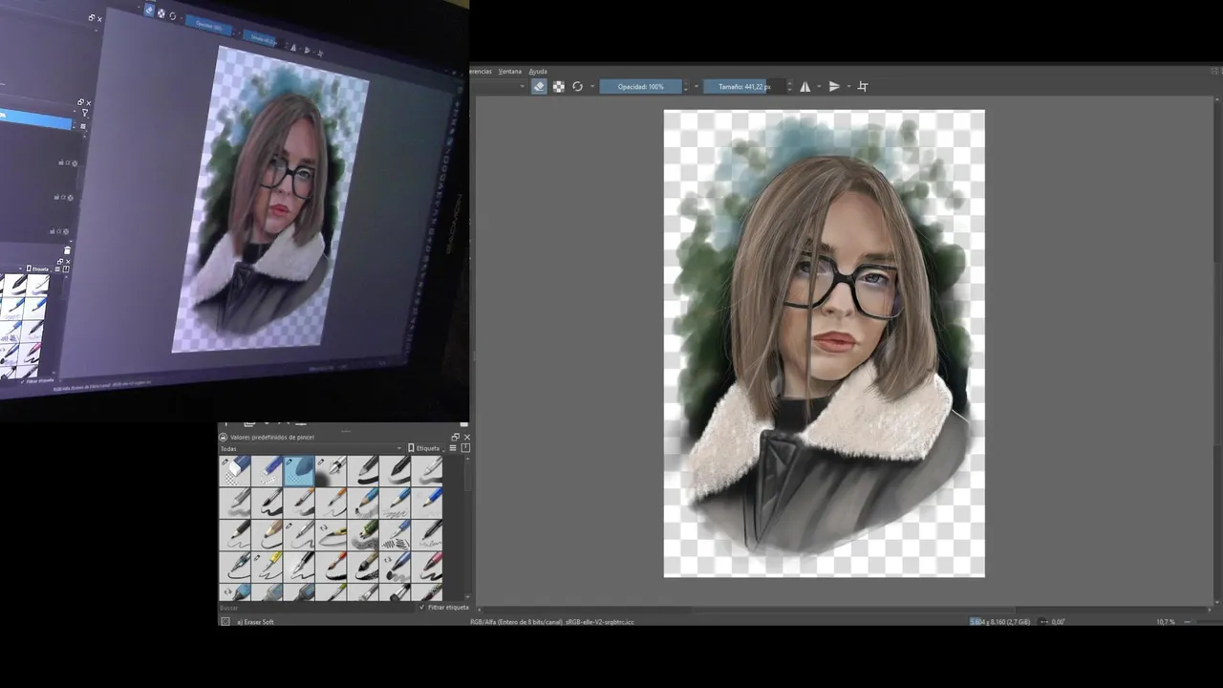Click the Tamaño spinner arrows

click(x=789, y=86)
